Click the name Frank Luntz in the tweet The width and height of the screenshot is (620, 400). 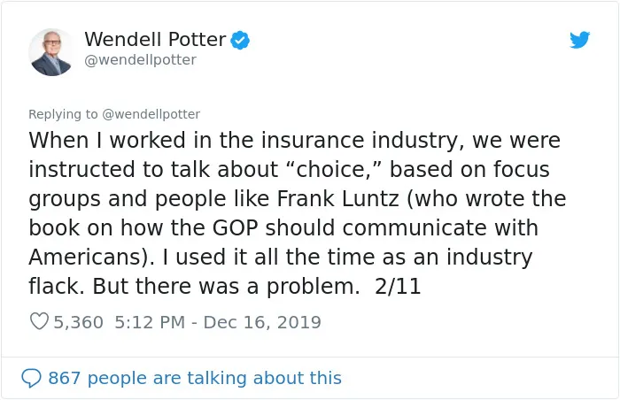click(x=337, y=198)
